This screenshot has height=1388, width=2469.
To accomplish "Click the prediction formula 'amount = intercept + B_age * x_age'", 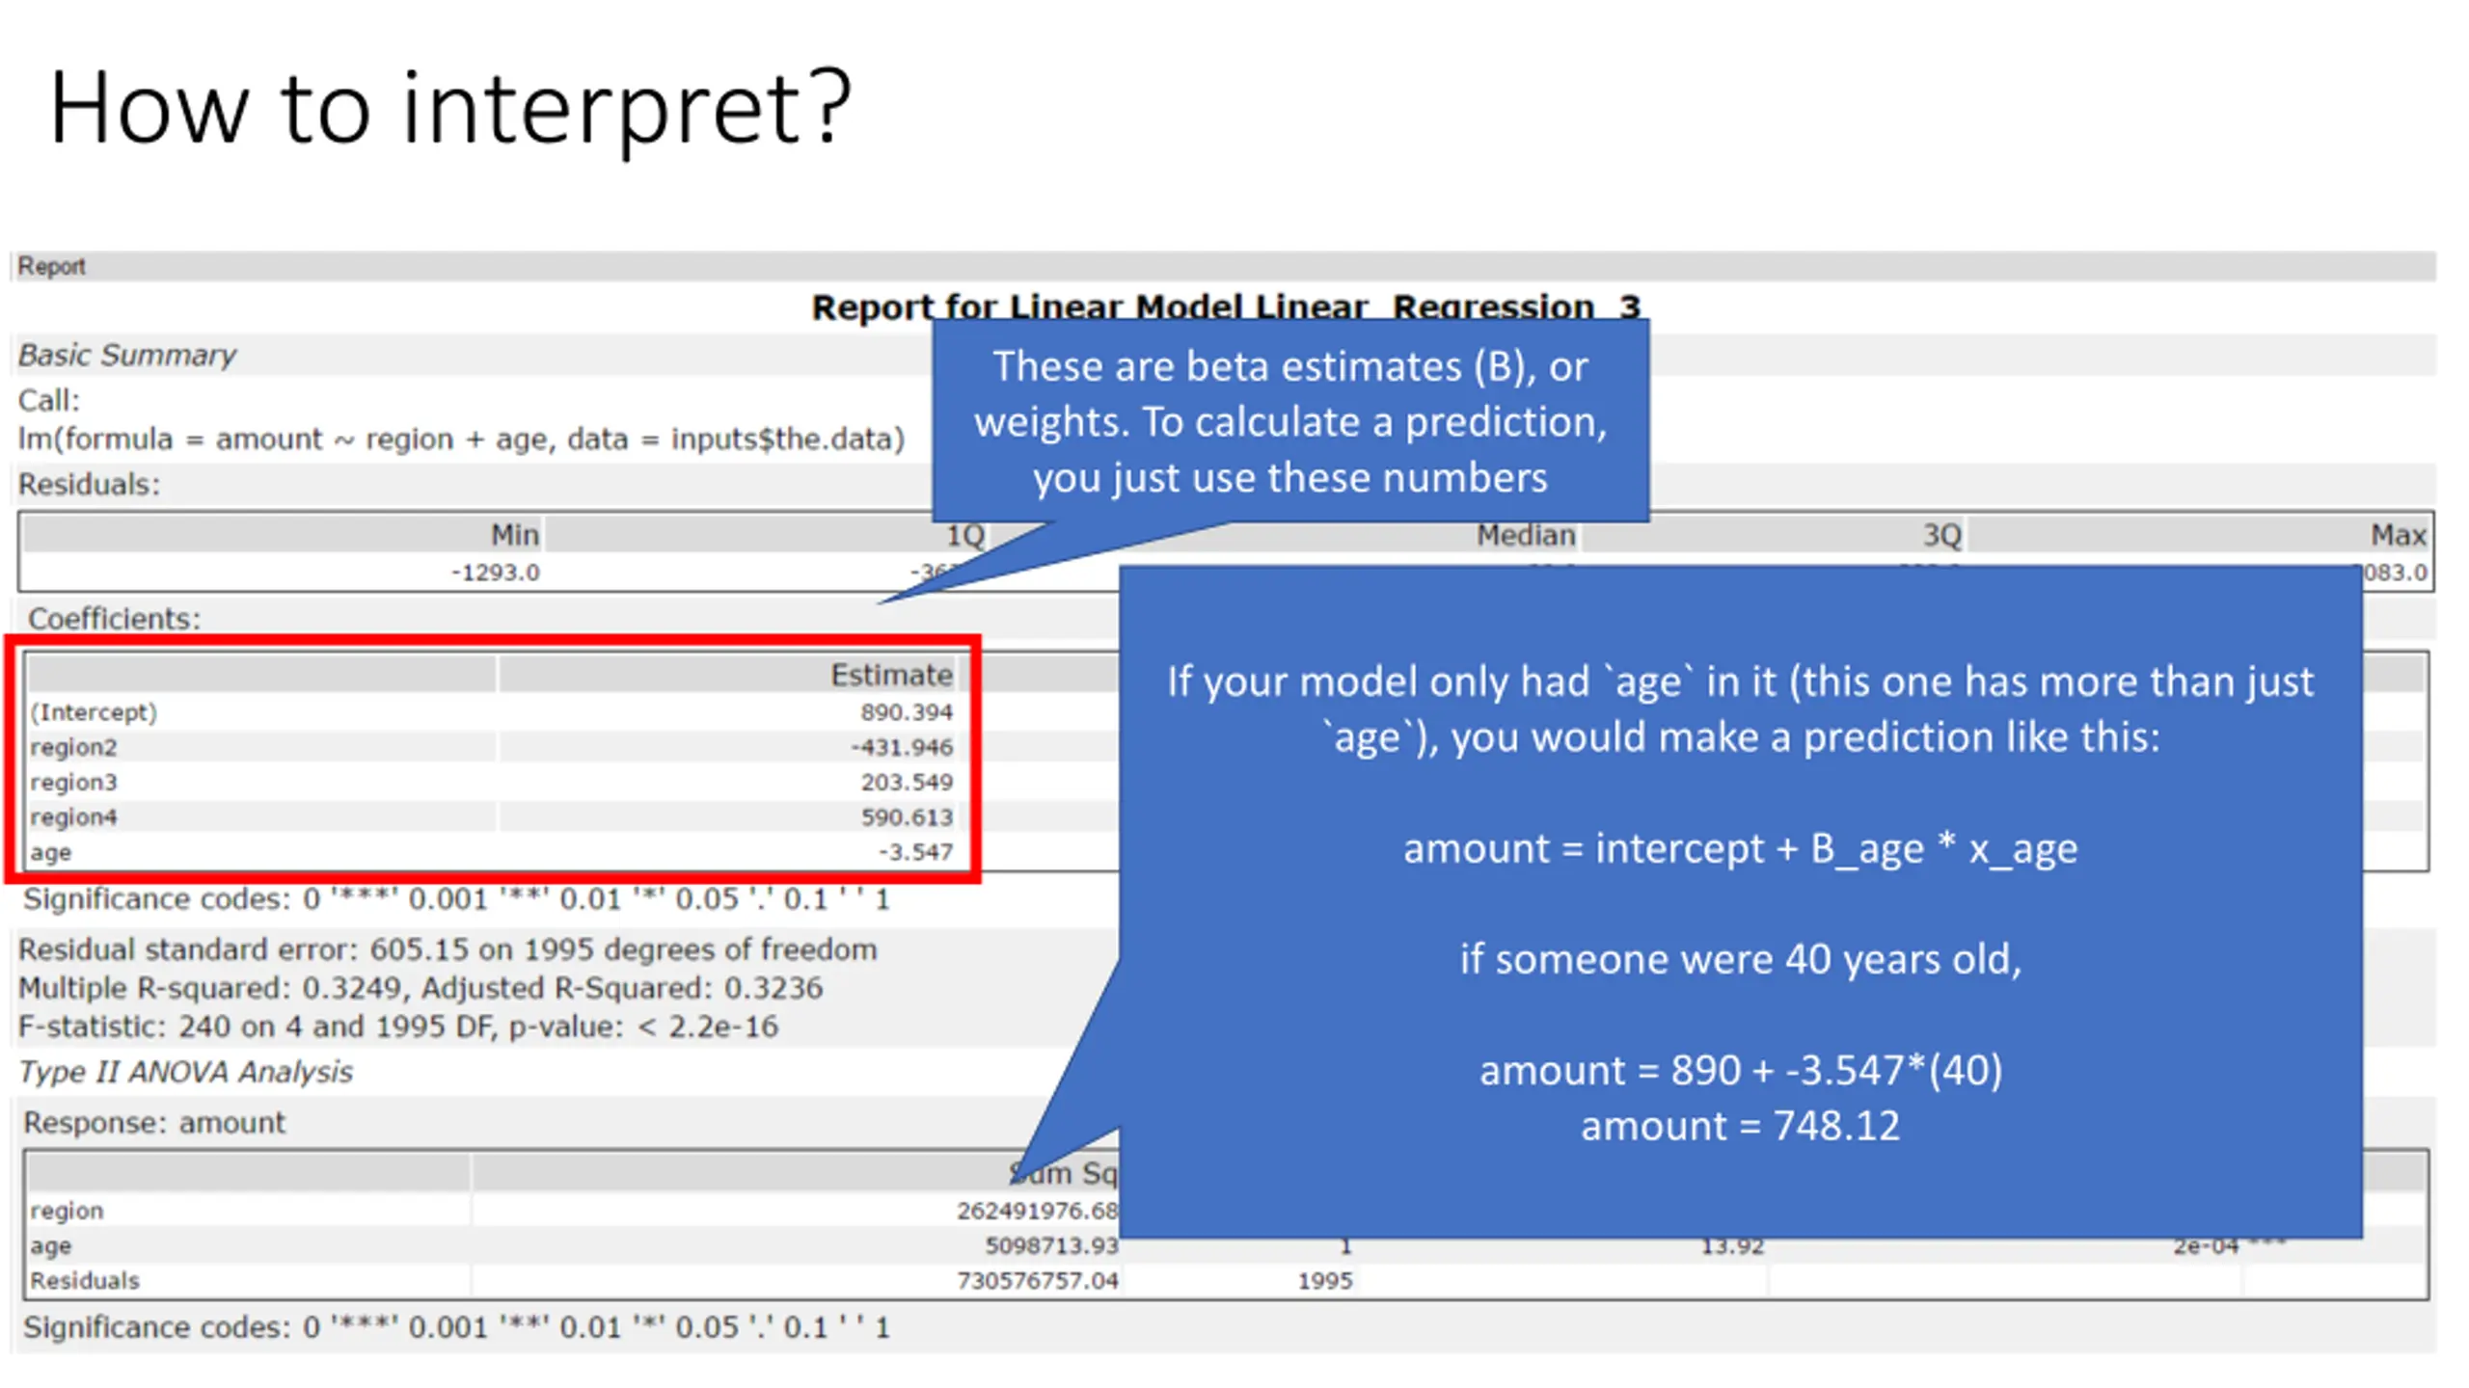I will 1740,849.
